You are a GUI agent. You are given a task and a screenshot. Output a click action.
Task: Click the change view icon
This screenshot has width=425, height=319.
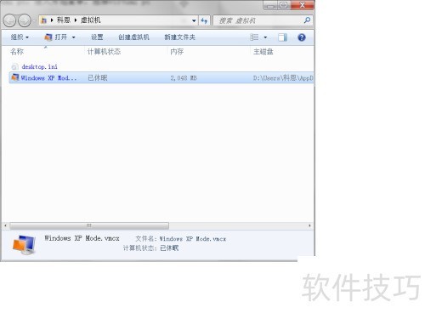point(254,37)
